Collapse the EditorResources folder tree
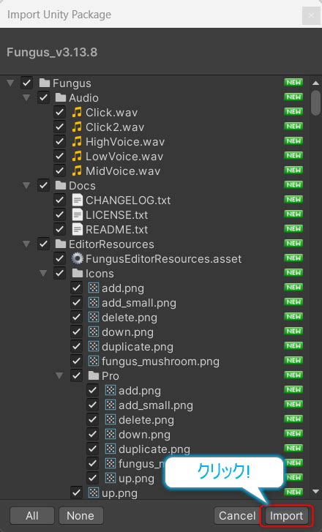This screenshot has height=532, width=322. 27,244
